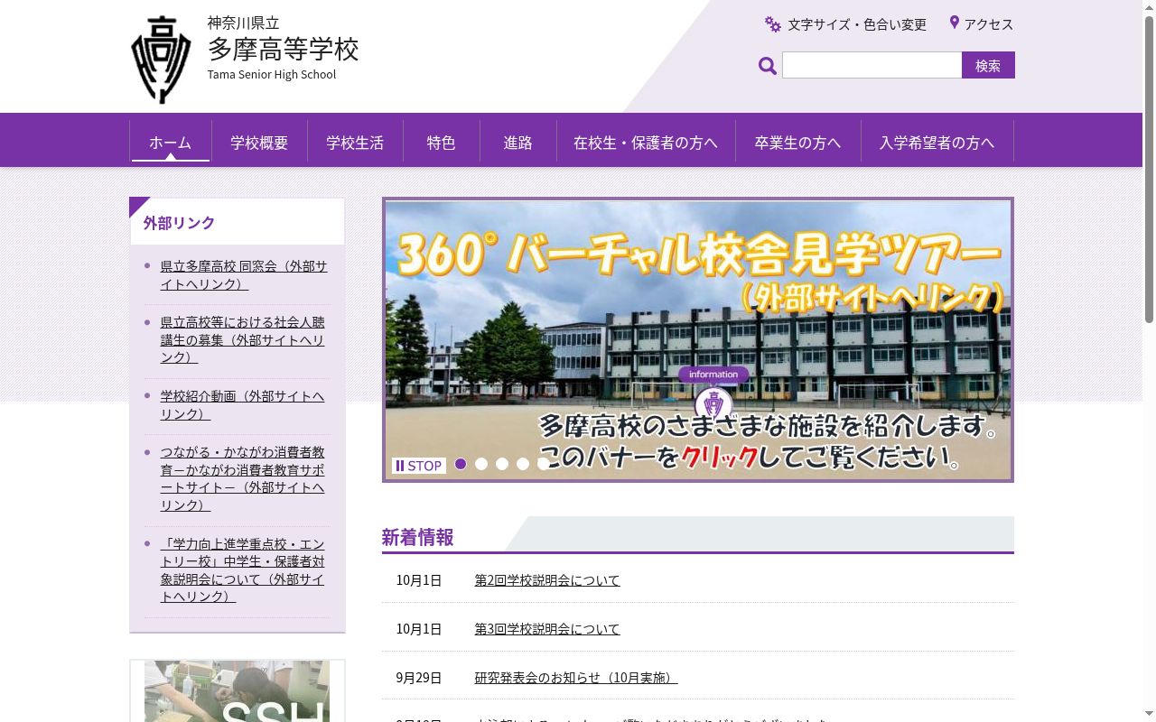Stop the banner slideshow with STOP button

click(419, 466)
